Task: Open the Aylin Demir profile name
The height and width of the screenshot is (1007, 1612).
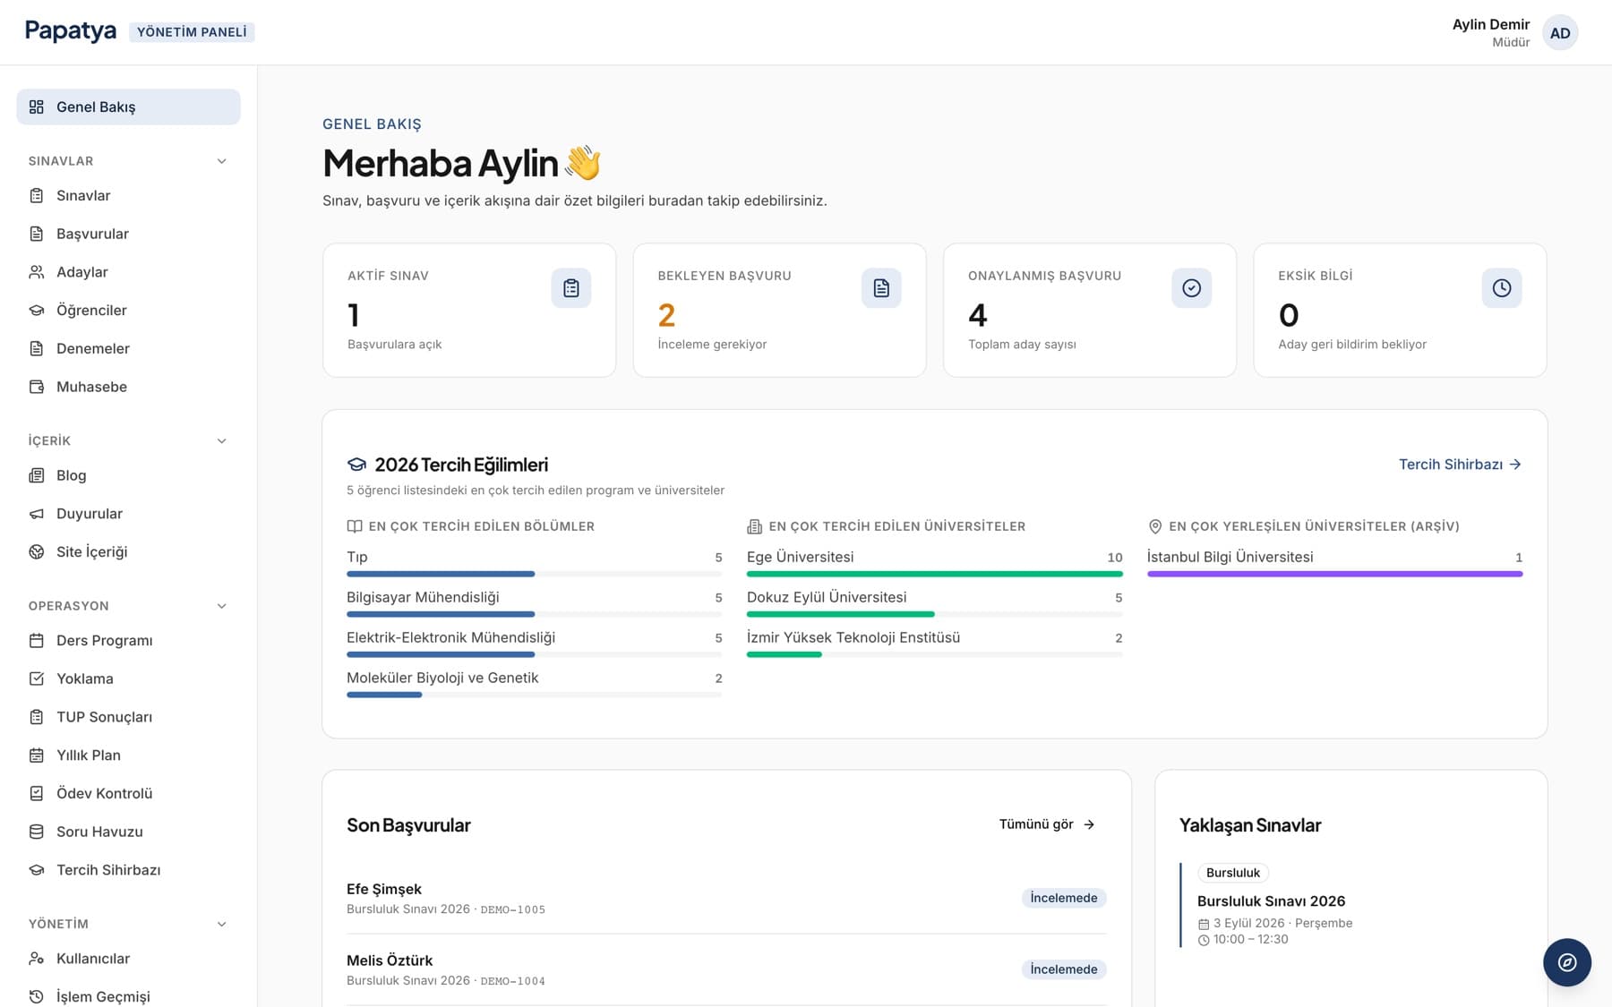Action: pyautogui.click(x=1491, y=24)
